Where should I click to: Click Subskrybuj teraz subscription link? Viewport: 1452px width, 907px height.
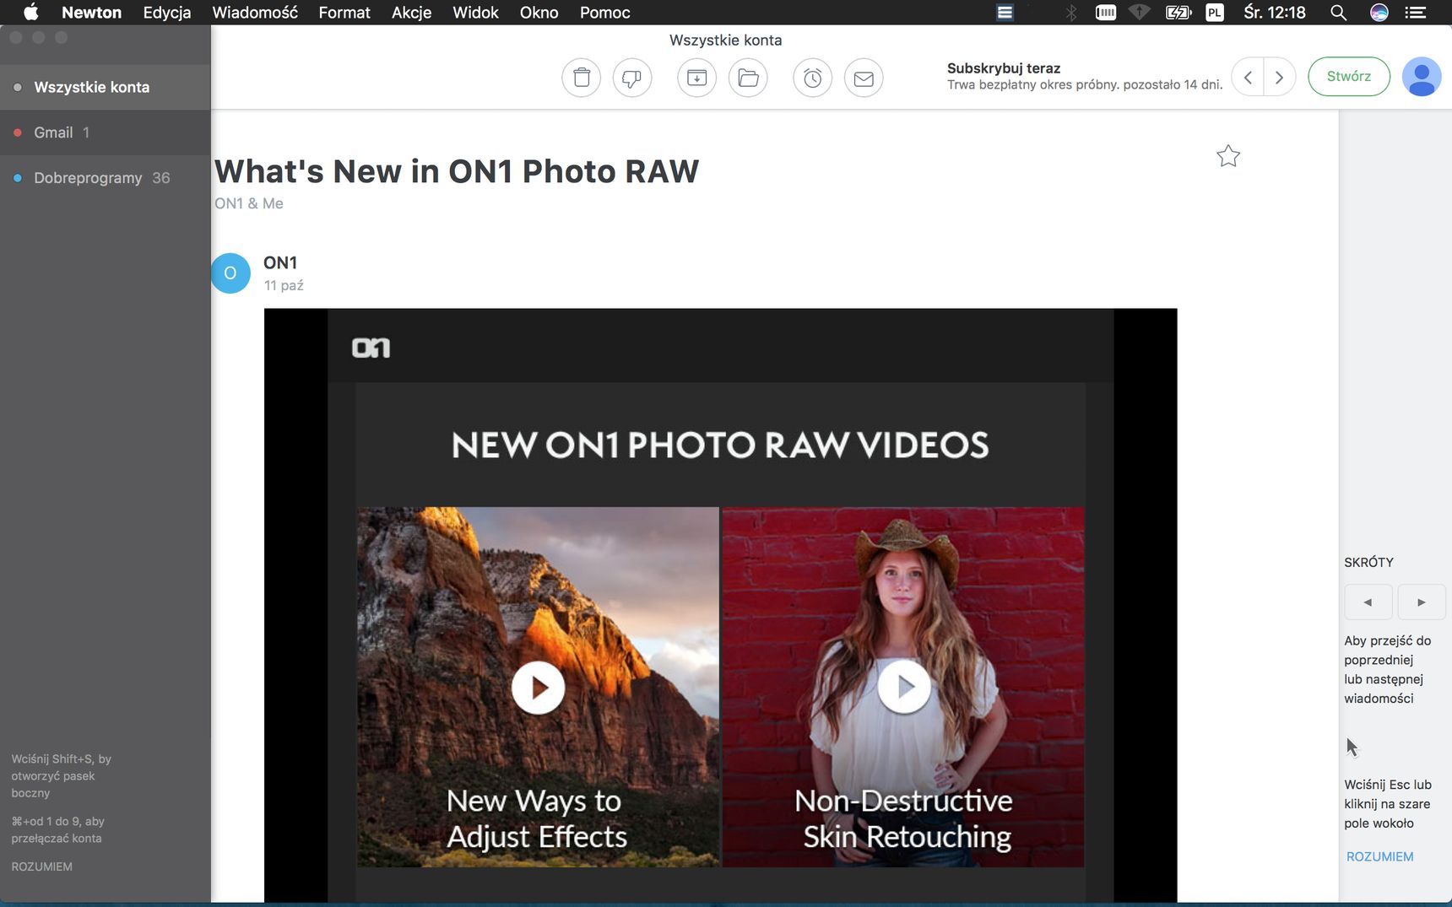(1004, 68)
